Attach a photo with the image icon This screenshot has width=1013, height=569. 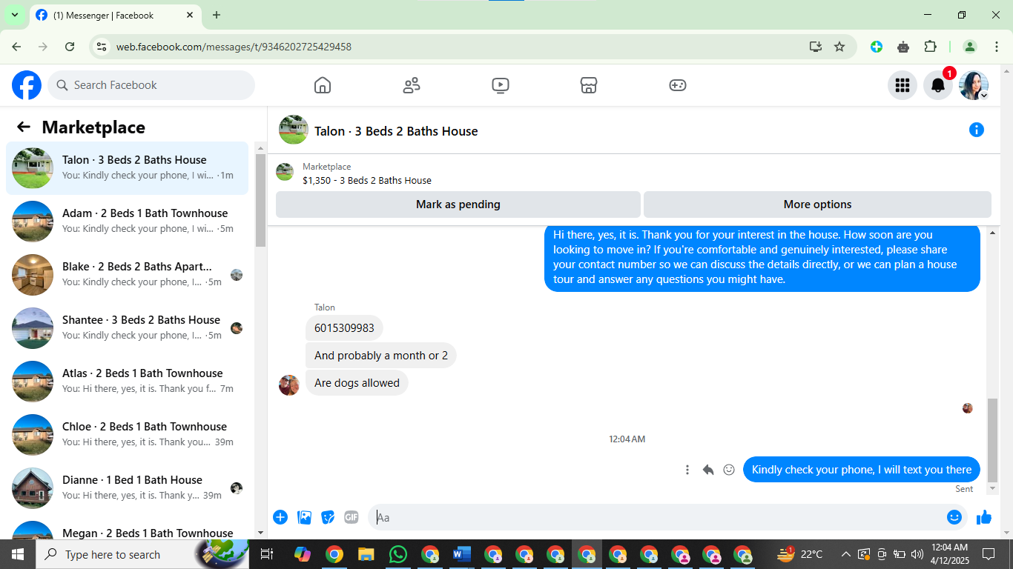point(304,517)
